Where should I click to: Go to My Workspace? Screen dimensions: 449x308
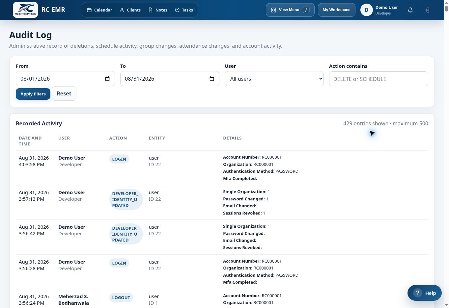[x=336, y=10]
